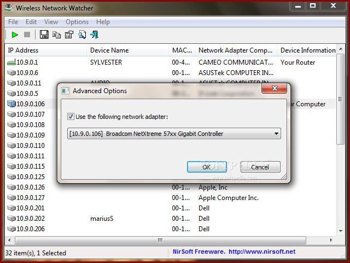Viewport: 350px width, 263px height.
Task: Copy selected items using the toolbar icon
Action: click(57, 35)
